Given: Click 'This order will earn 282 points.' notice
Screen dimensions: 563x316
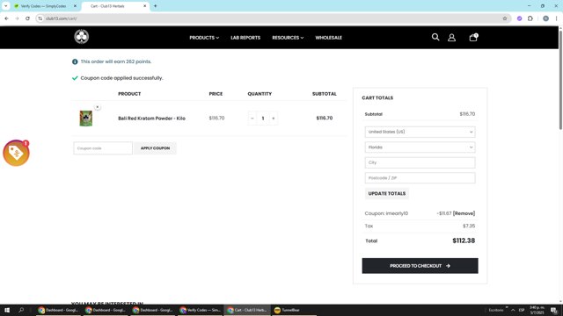Looking at the screenshot, I should point(115,61).
